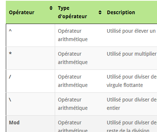Click description 'Utilisé pour élever un'
Image resolution: width=157 pixels, height=132 pixels.
click(x=131, y=31)
